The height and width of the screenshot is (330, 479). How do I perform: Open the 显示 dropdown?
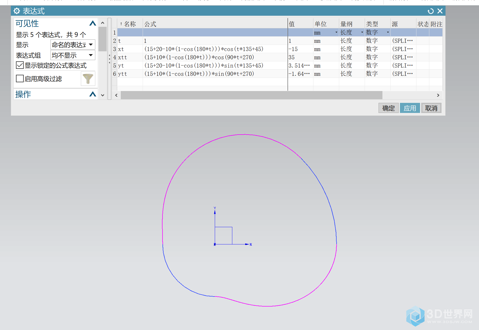(x=73, y=45)
